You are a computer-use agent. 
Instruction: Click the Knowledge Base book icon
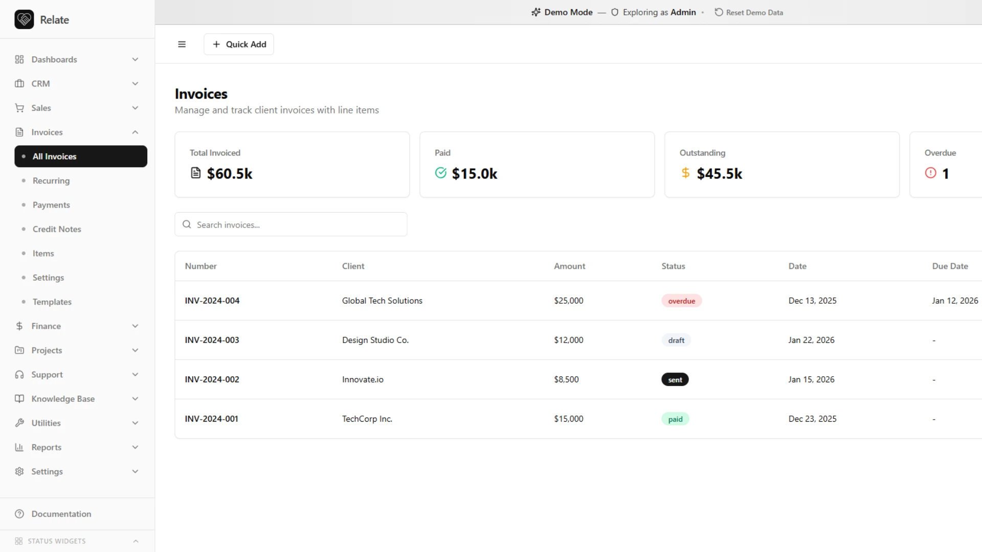click(19, 399)
